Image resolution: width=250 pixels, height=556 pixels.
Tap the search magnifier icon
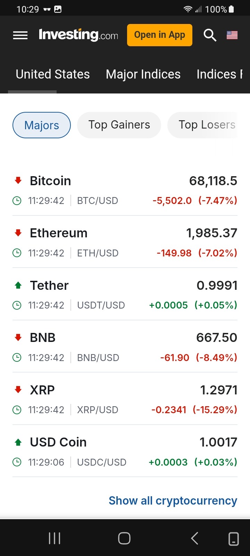pyautogui.click(x=210, y=35)
